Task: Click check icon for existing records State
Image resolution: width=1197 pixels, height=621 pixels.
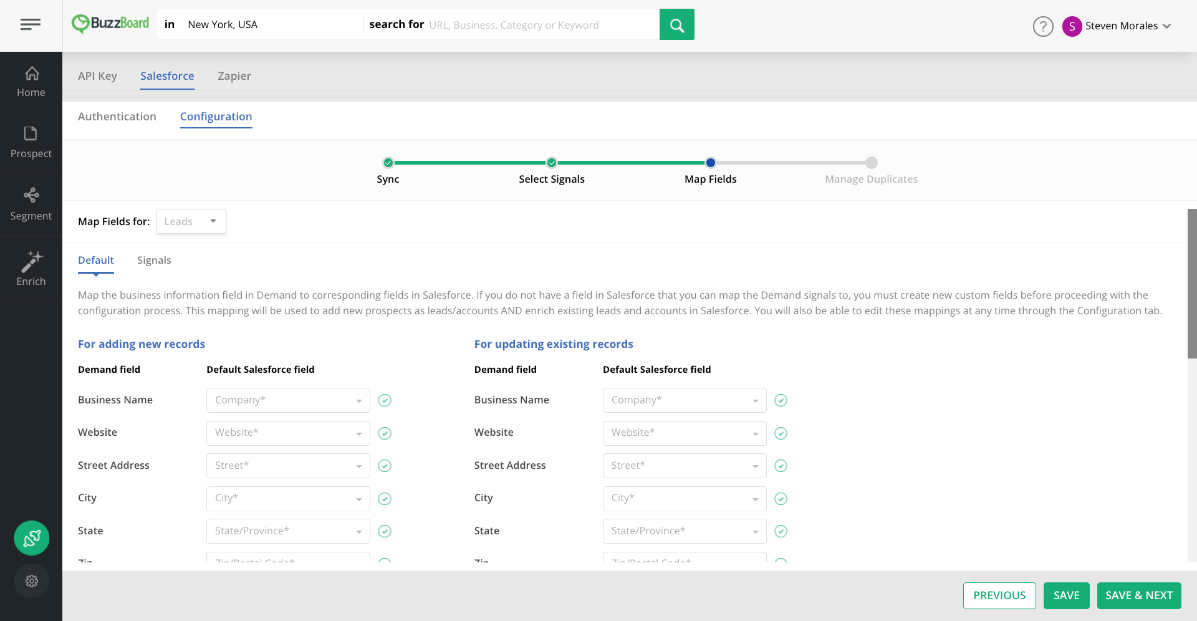Action: click(781, 531)
